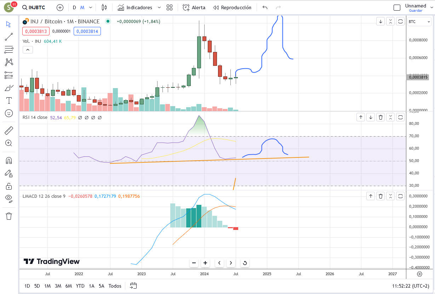Remove drawings with the trash icon
The height and width of the screenshot is (294, 435).
click(x=9, y=216)
